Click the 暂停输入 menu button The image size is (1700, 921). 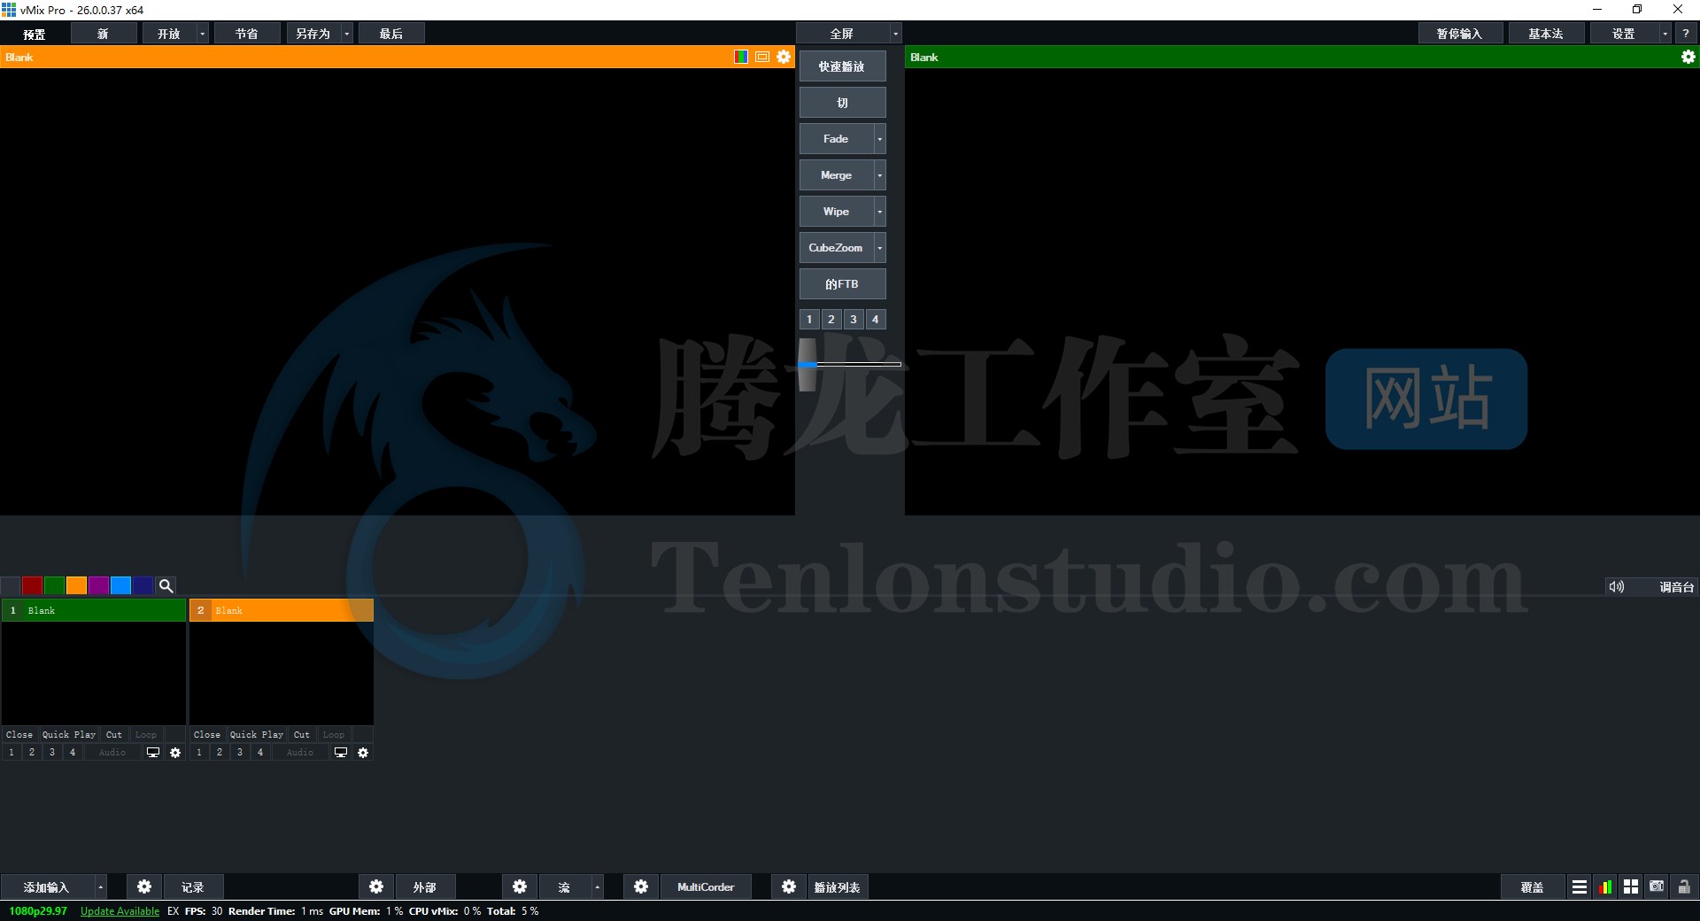point(1459,34)
